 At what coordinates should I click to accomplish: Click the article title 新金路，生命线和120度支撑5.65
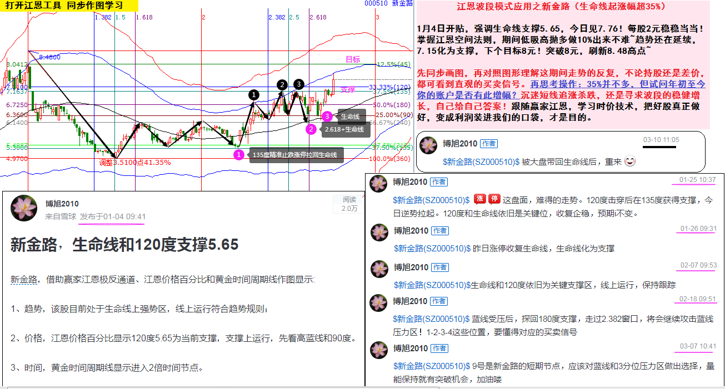click(x=124, y=245)
